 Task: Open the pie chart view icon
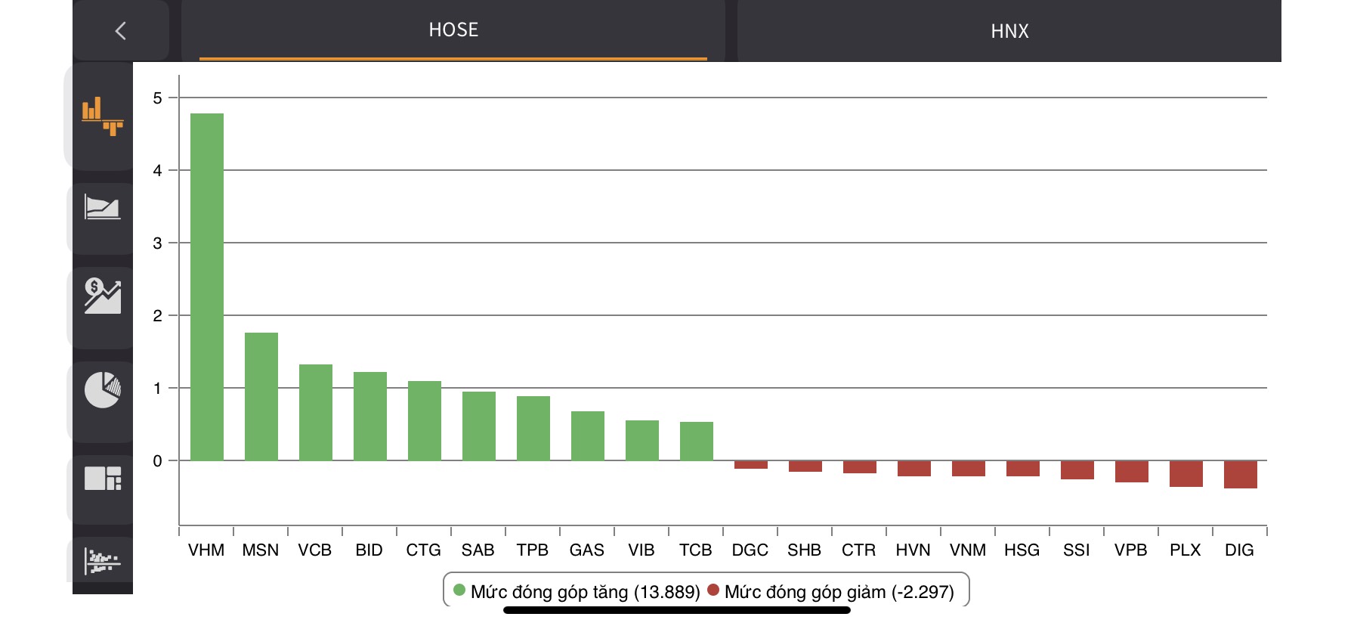click(x=102, y=389)
